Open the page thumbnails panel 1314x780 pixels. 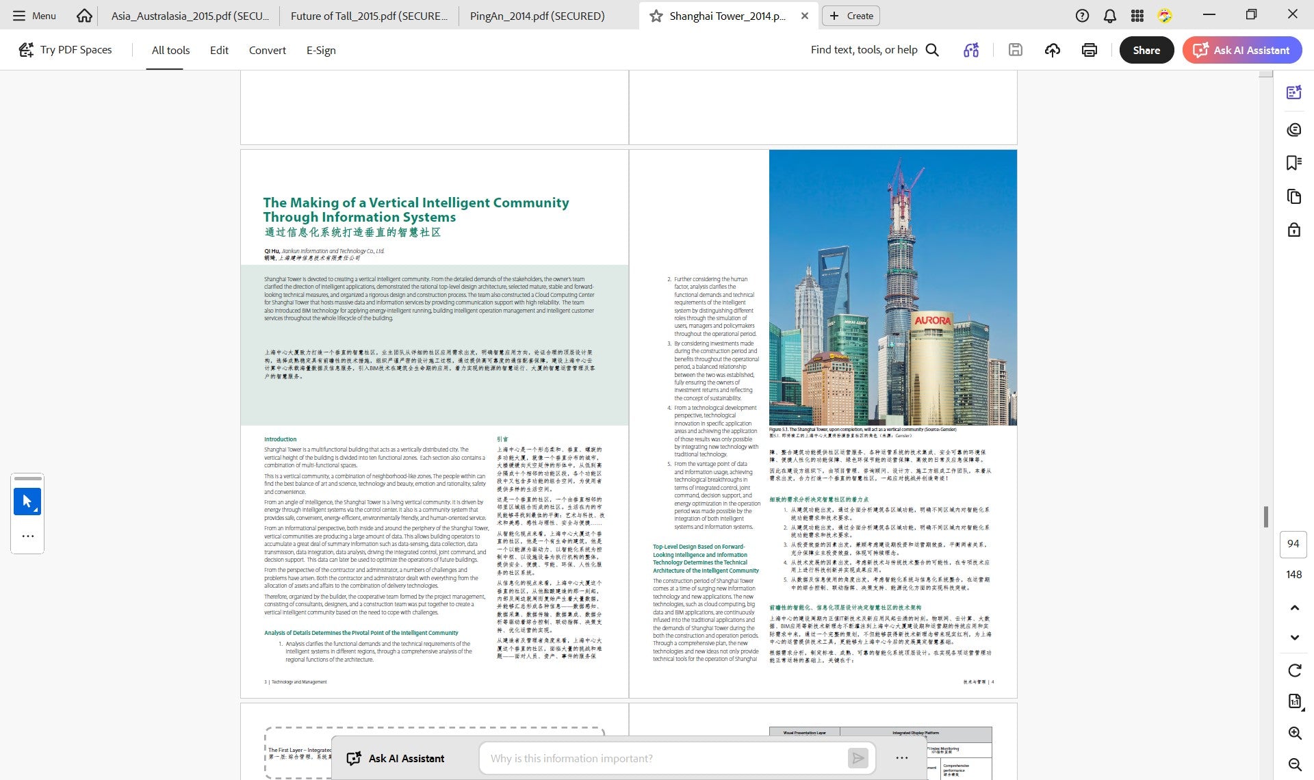(x=1293, y=196)
